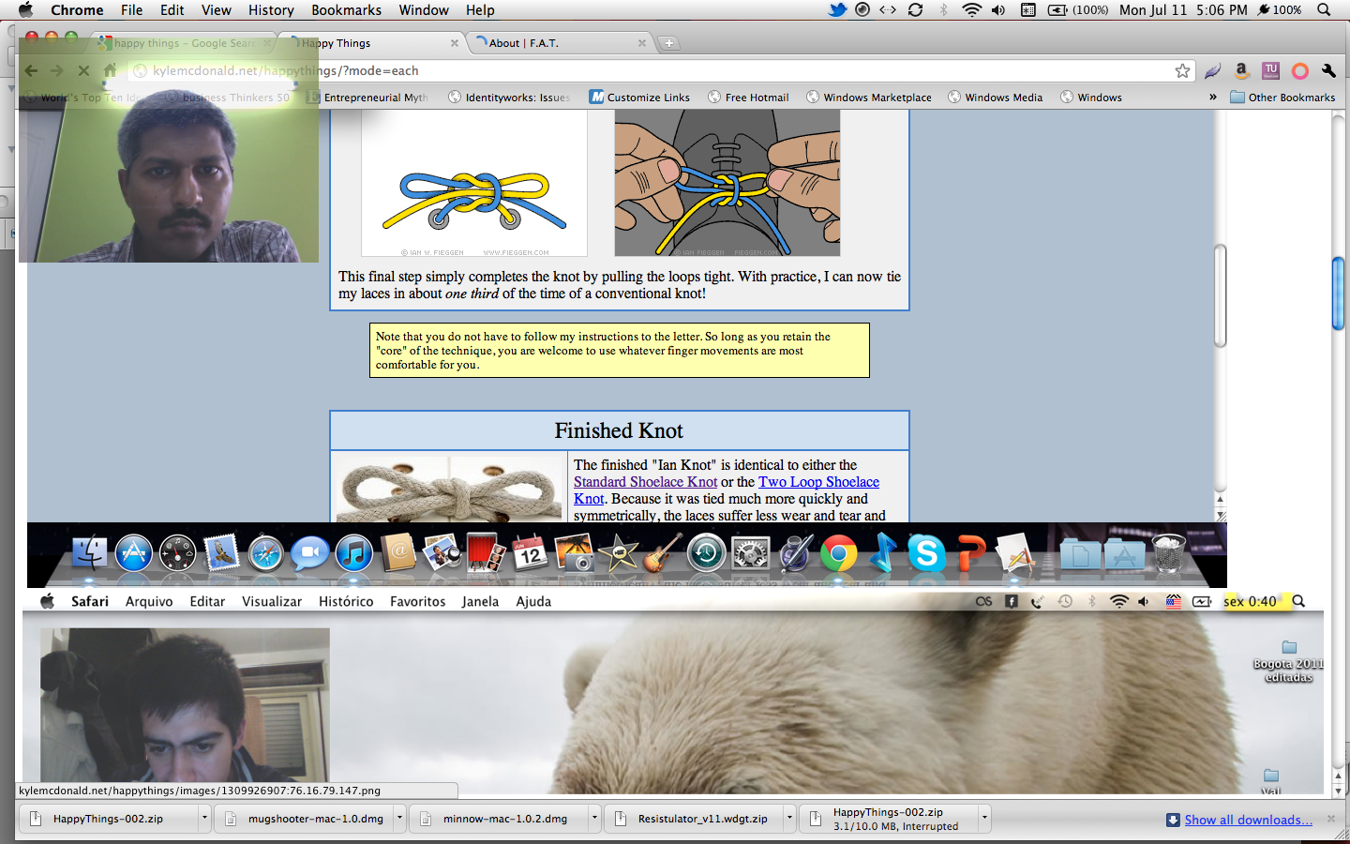Click the Photo Booth icon in pictured dock
Screen dimensions: 1350x844
pos(486,553)
